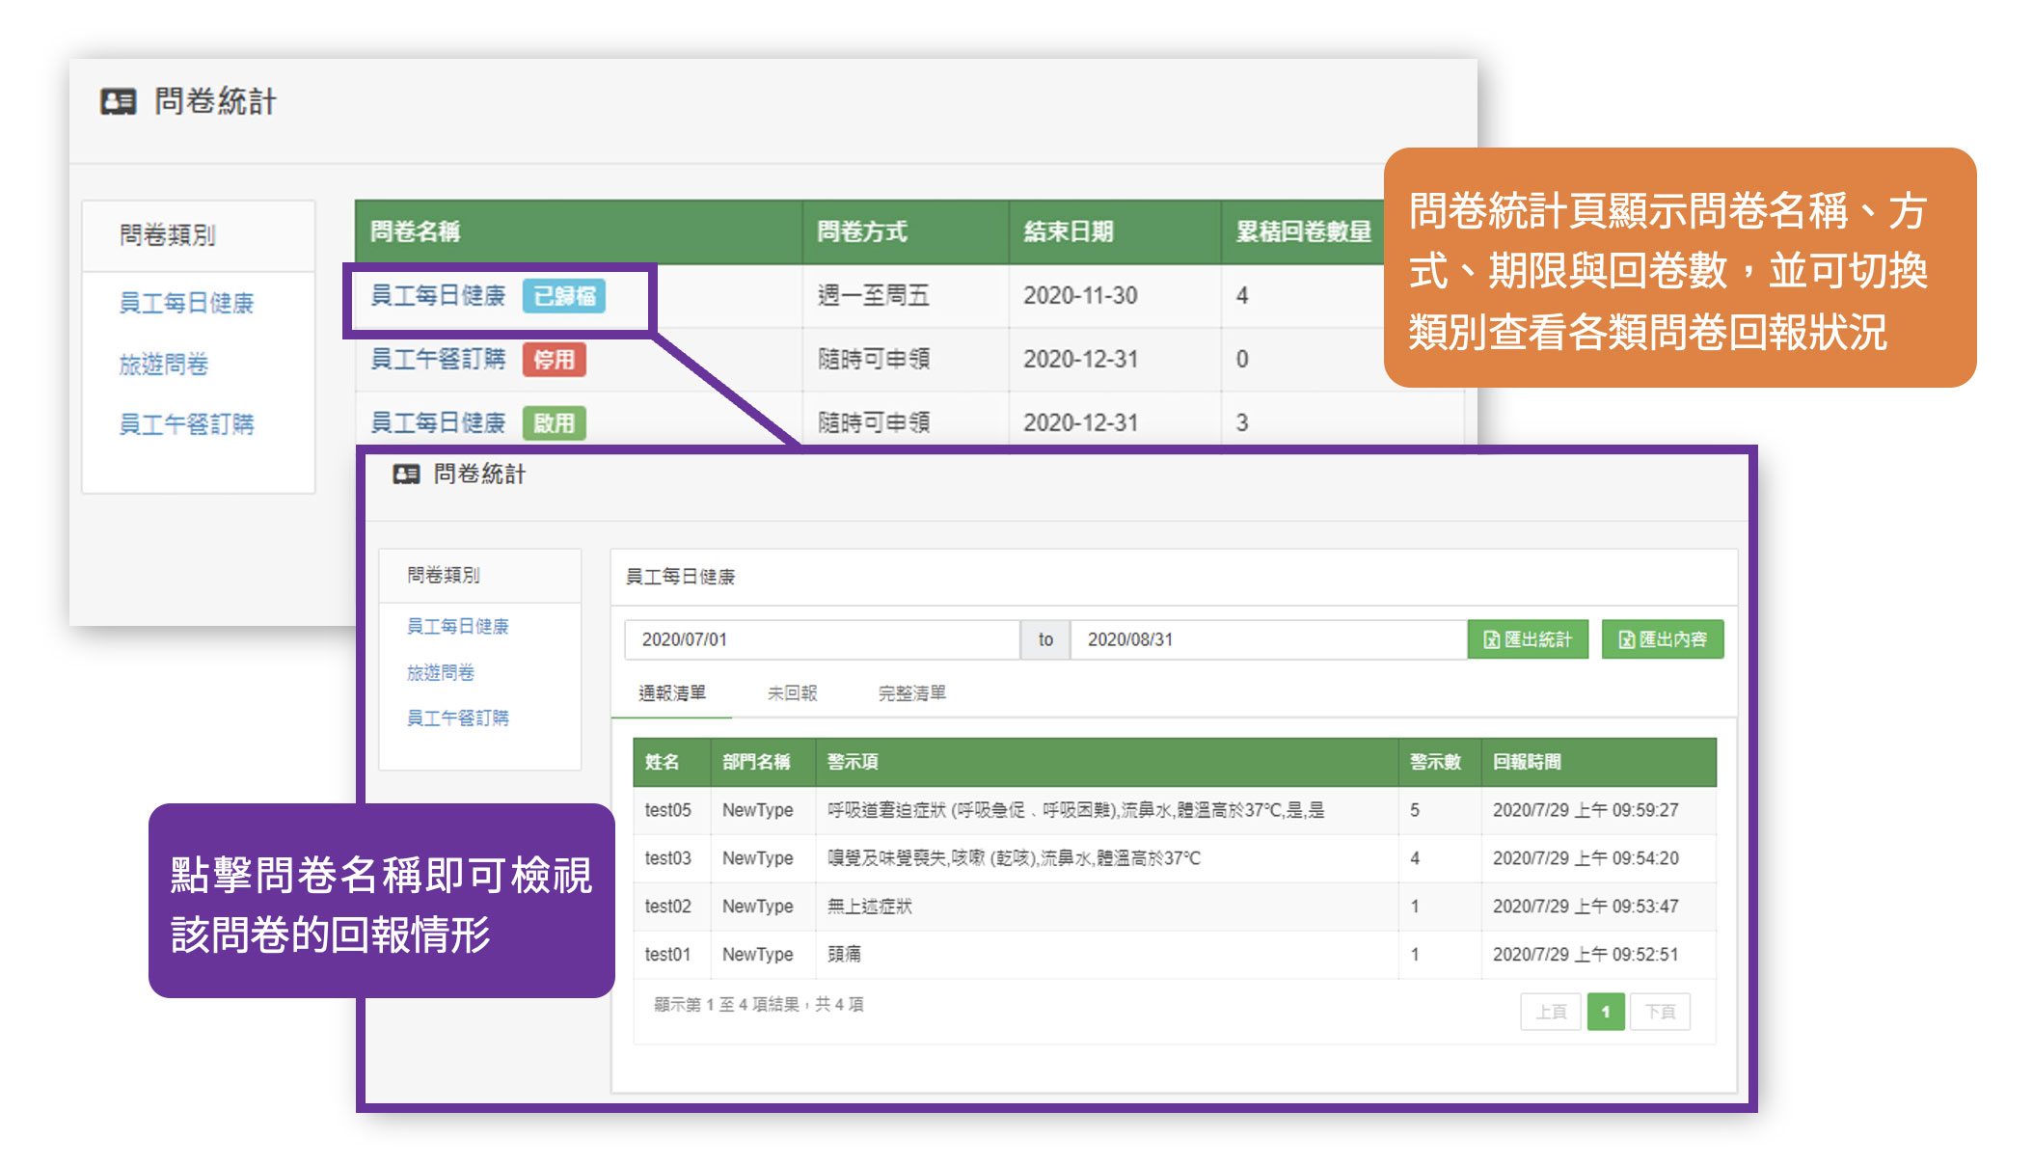This screenshot has width=2033, height=1165.
Task: Switch to the 未回報 tab
Action: coord(792,693)
